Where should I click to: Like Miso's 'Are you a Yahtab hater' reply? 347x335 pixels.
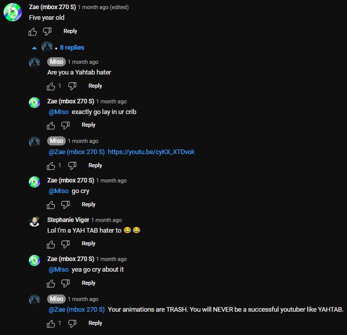point(51,86)
